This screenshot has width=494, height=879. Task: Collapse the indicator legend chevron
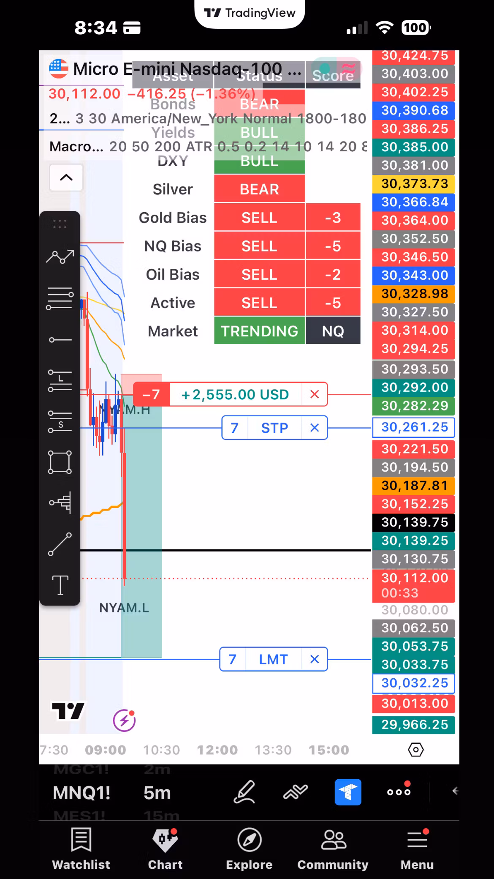click(x=66, y=177)
